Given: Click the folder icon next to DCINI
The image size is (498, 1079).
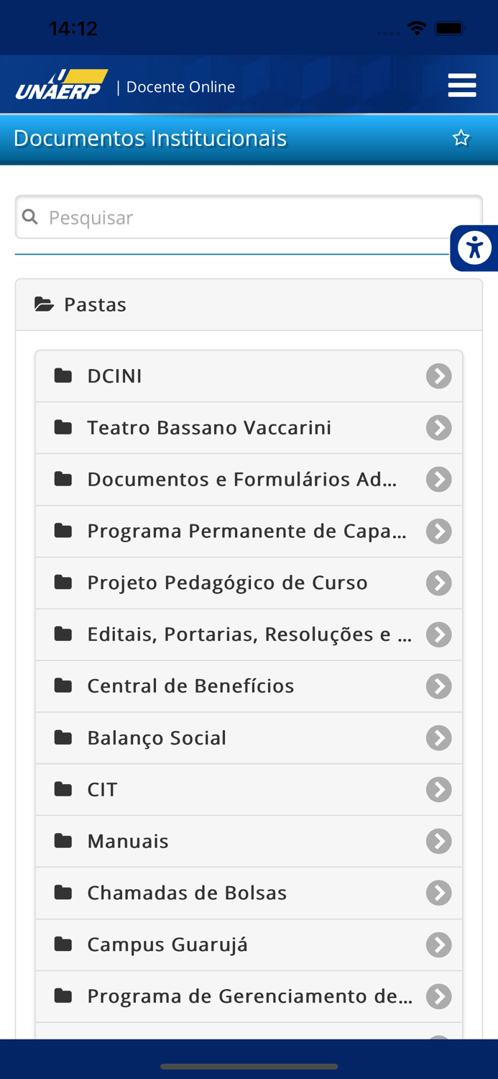Looking at the screenshot, I should coord(64,375).
